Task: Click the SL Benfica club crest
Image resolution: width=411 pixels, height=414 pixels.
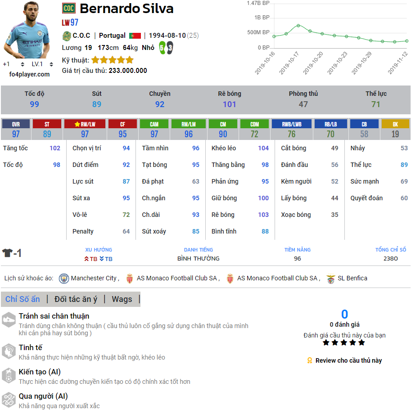Action: tap(331, 278)
